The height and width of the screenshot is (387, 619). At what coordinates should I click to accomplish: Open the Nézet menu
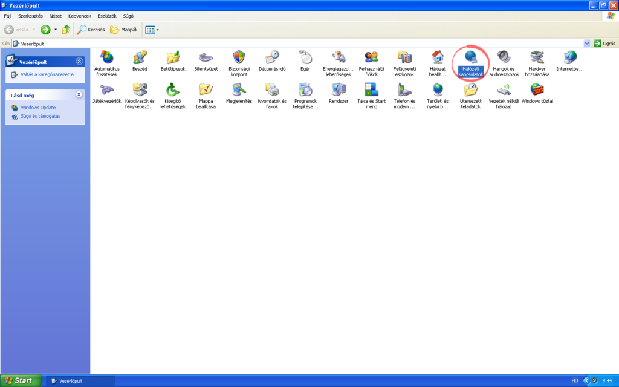click(56, 16)
